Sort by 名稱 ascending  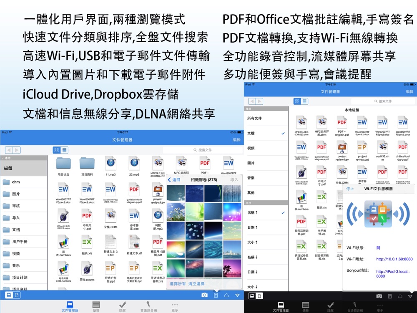(266, 212)
